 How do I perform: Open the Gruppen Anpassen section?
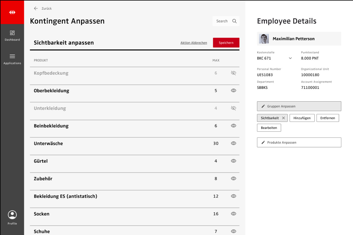point(299,106)
